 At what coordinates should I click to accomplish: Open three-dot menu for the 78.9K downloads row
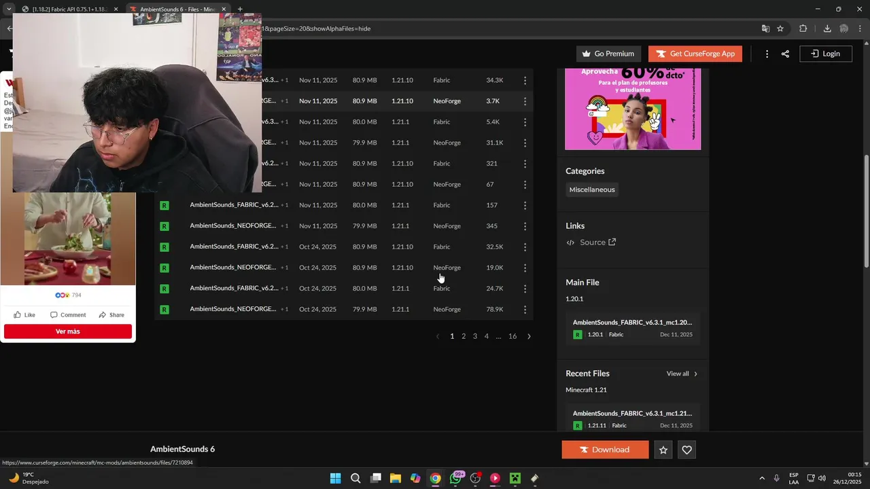coord(525,310)
